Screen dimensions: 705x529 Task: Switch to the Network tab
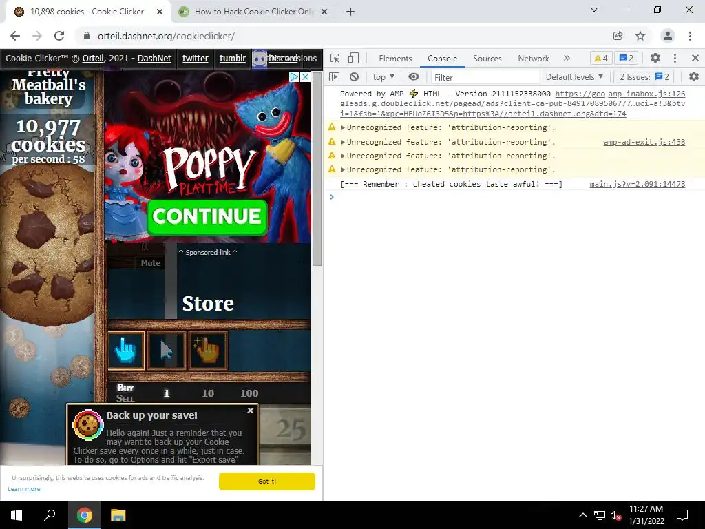pos(534,59)
